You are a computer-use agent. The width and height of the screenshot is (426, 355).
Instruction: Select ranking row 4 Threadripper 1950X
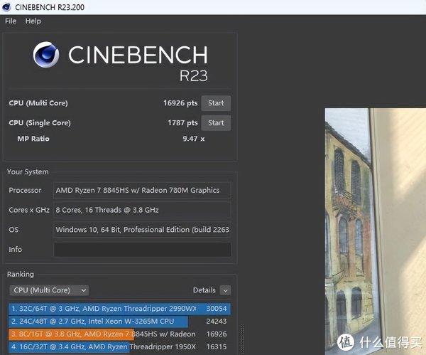[119, 347]
